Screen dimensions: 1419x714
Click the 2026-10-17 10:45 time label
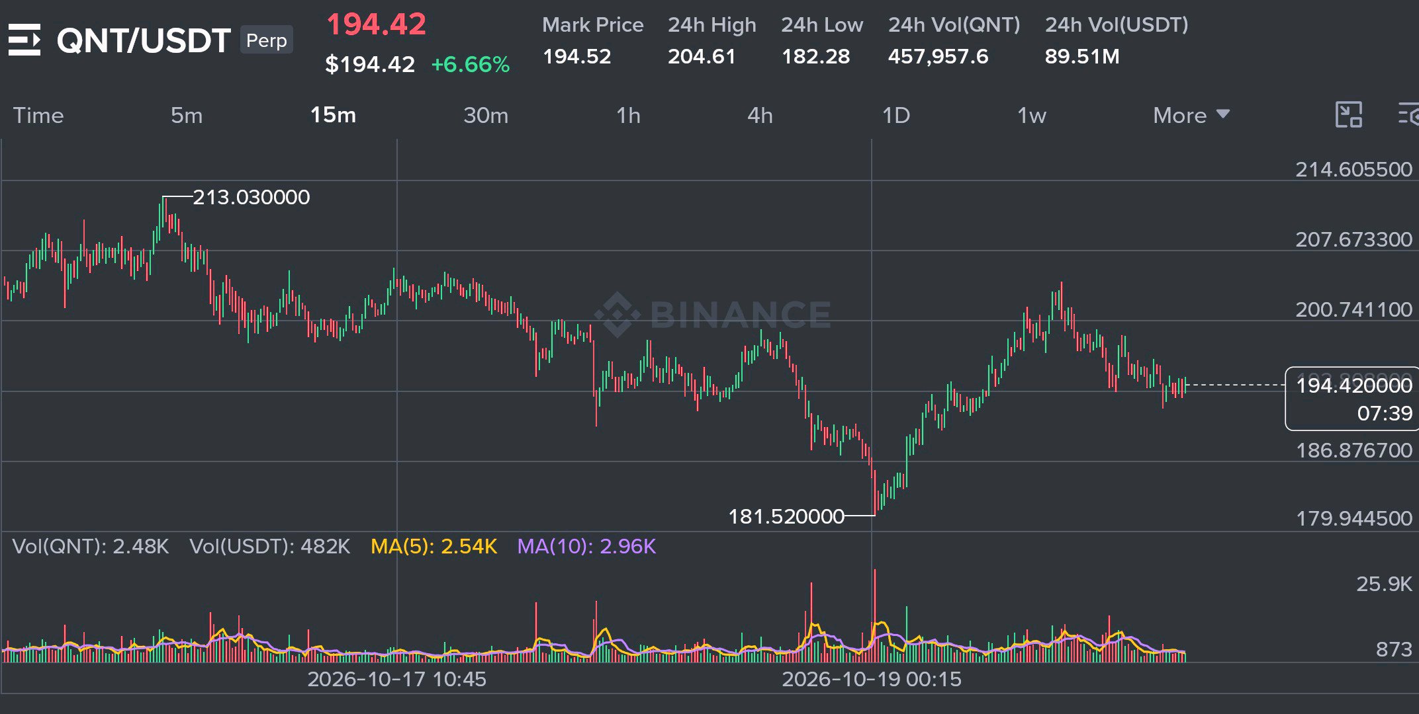(396, 679)
